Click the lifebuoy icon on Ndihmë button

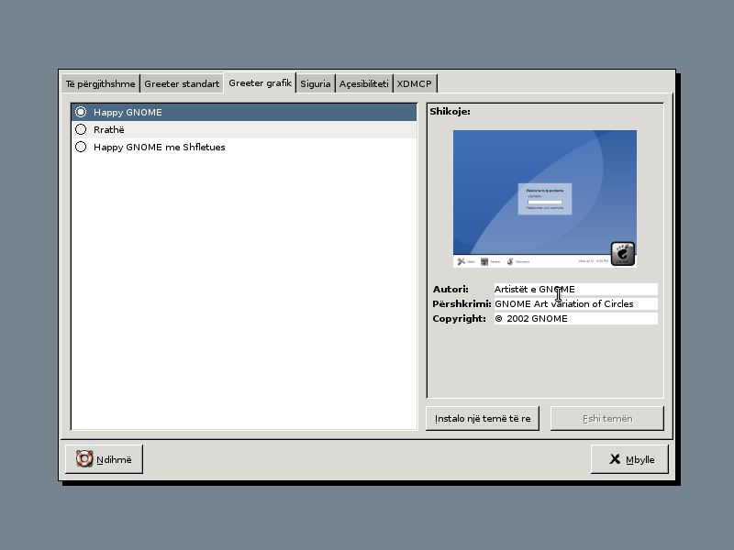(x=84, y=459)
